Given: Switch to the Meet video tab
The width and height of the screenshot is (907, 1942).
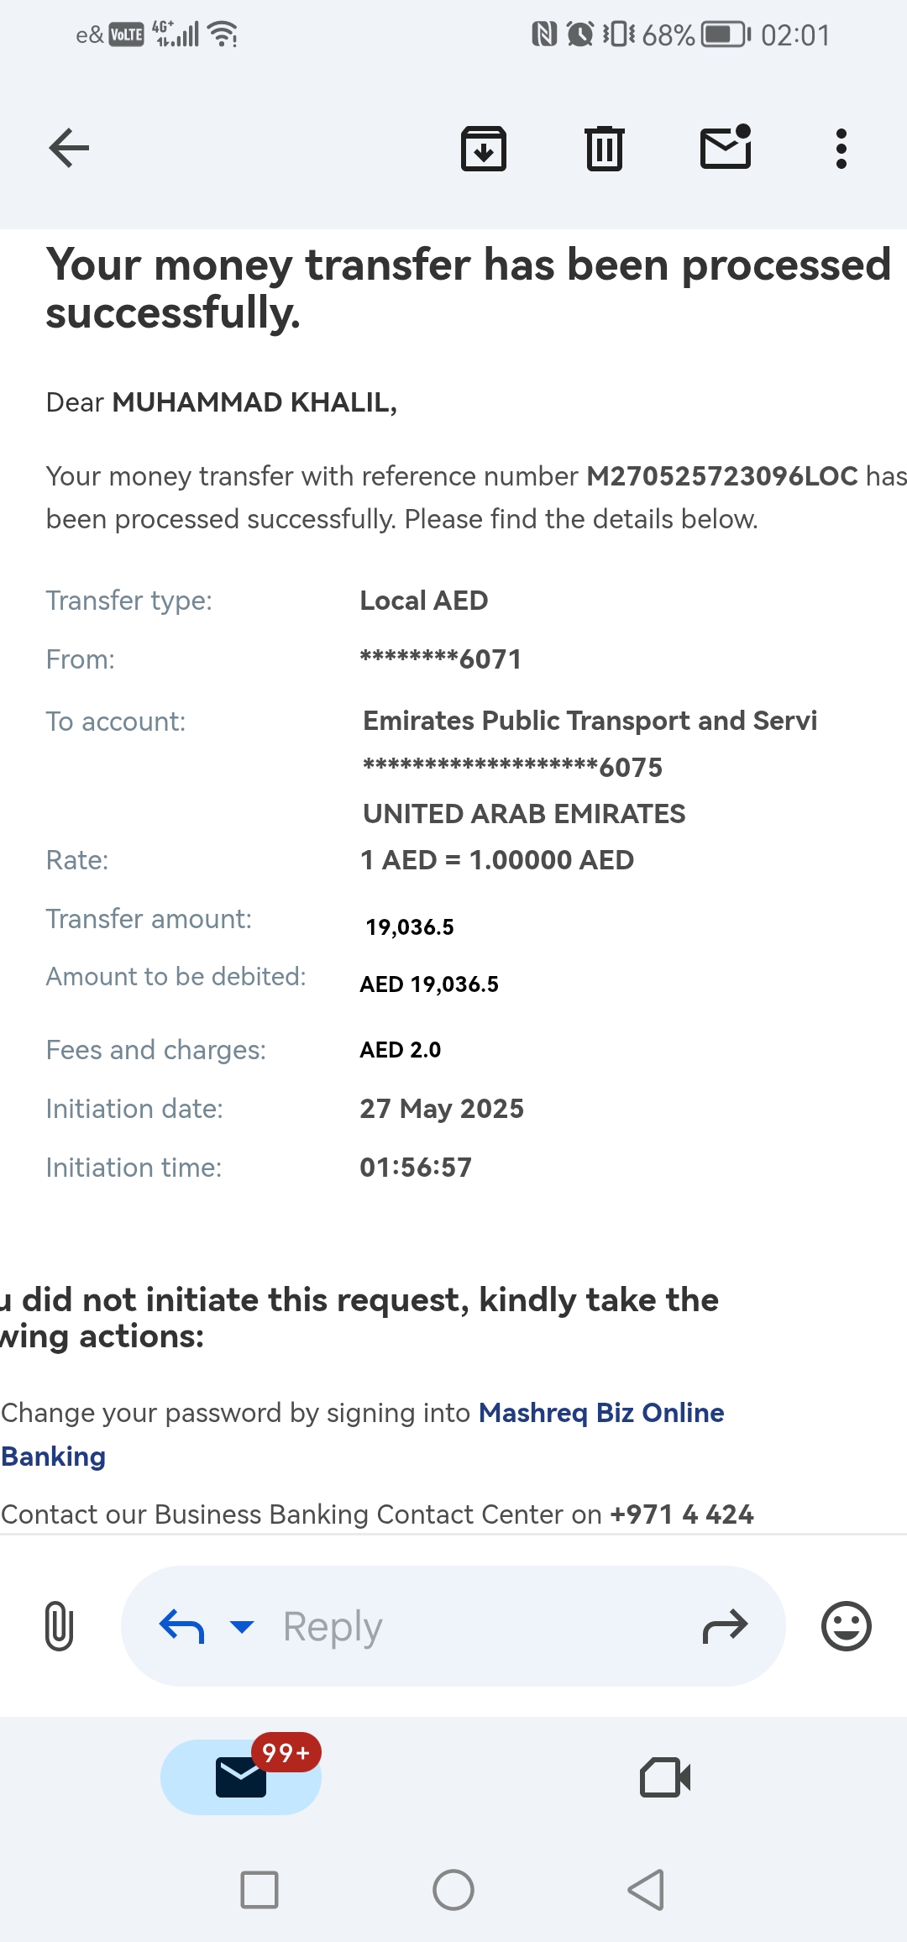Looking at the screenshot, I should coord(665,1777).
